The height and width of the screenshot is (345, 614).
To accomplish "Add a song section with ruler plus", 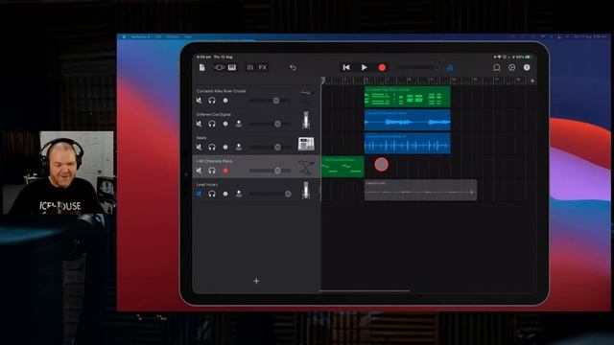I will [x=532, y=80].
